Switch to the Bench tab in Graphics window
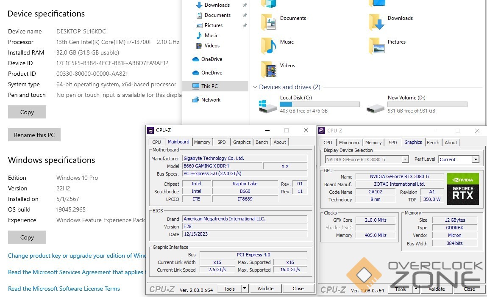This screenshot has width=487, height=297. [x=433, y=143]
